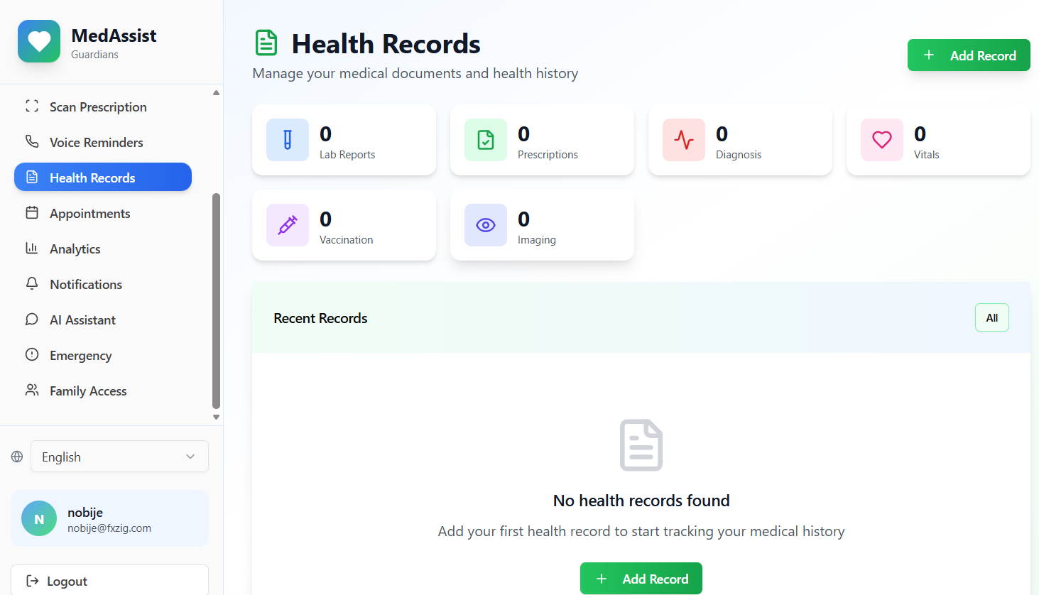Click the Vitals heart icon

[x=881, y=140]
